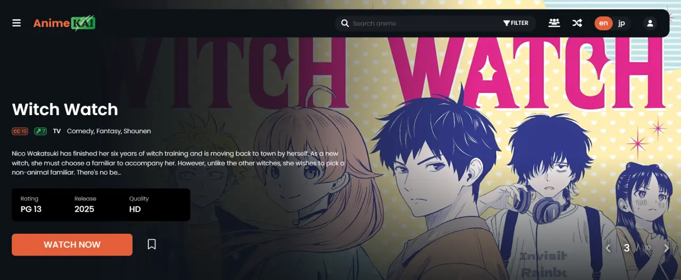The width and height of the screenshot is (681, 280).
Task: Open the watch-together group icon
Action: [554, 23]
